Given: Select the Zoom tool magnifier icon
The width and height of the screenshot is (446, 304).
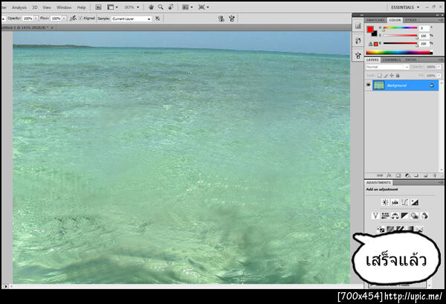Looking at the screenshot, I should (161, 7).
